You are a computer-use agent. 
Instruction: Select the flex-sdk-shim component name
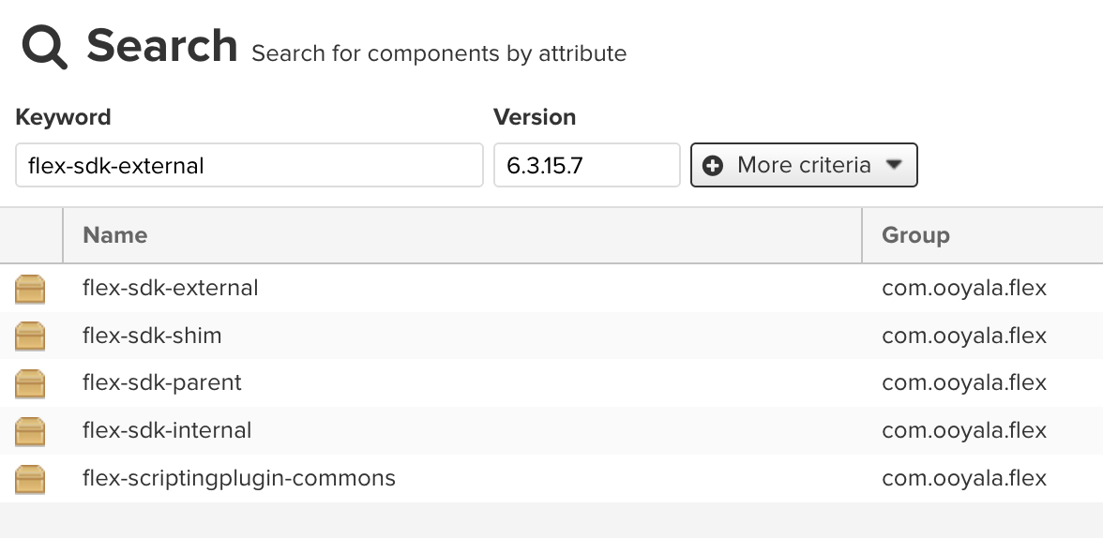tap(152, 336)
